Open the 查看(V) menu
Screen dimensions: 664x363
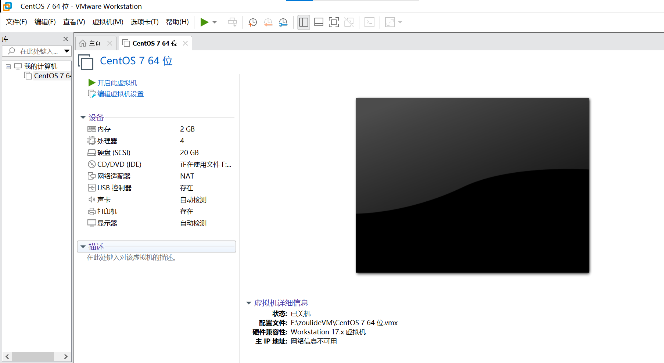74,22
